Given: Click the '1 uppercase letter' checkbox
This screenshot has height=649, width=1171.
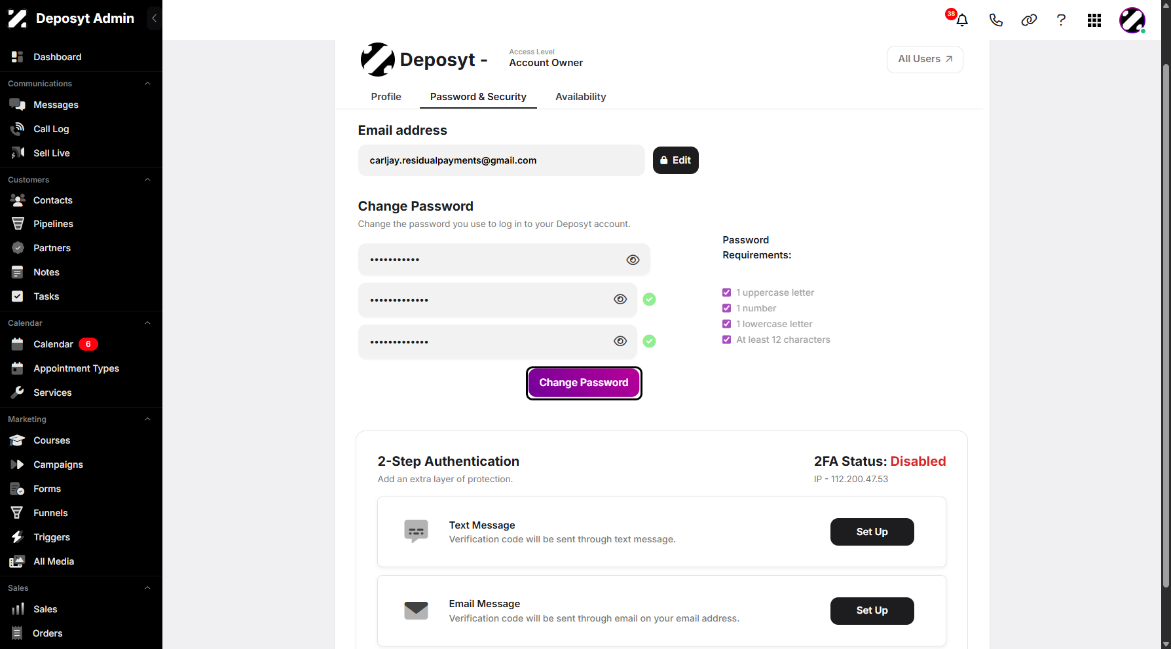Looking at the screenshot, I should coord(727,292).
